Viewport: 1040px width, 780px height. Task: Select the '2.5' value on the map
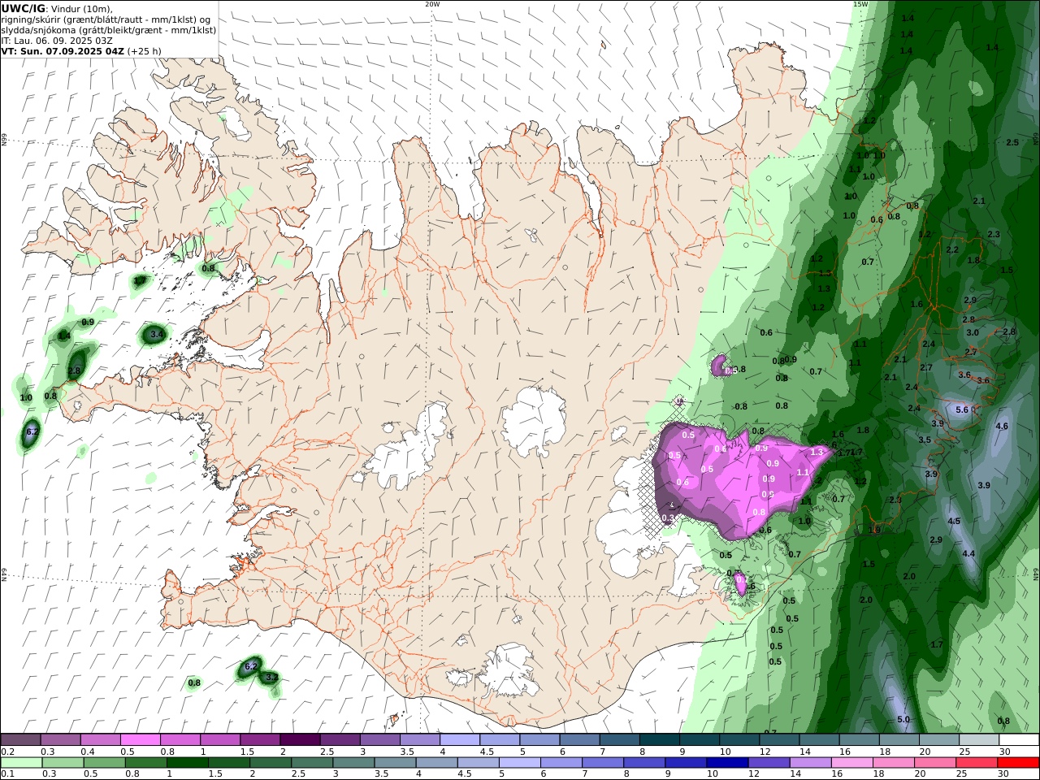coord(1012,143)
